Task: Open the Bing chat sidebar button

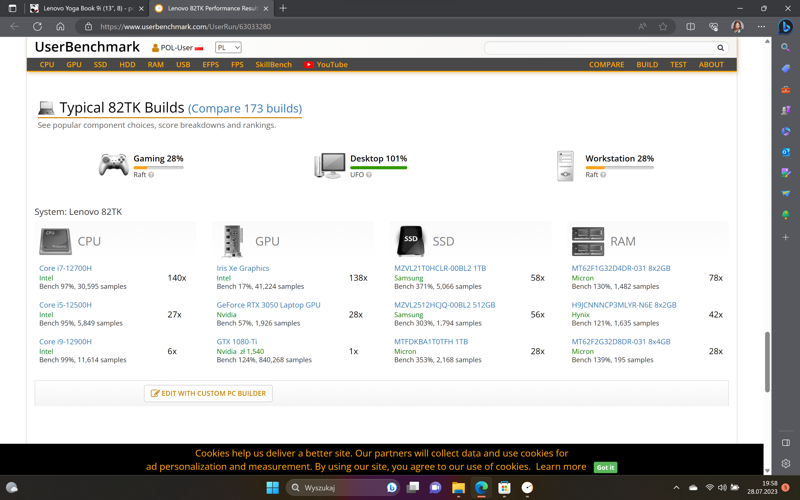Action: 786,27
